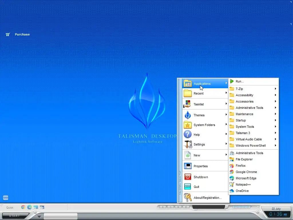This screenshot has width=293, height=220.
Task: Expand the System Tools folder arrow
Action: click(x=276, y=127)
